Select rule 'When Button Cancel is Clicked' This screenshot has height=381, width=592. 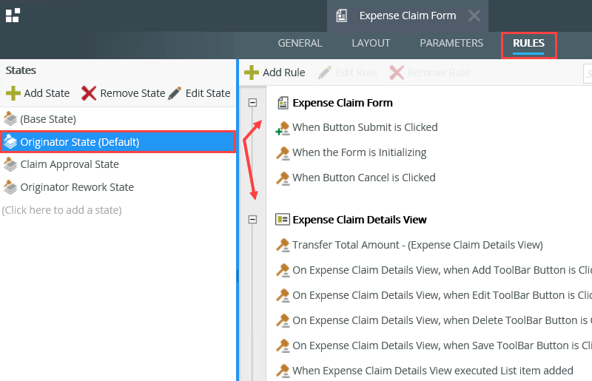[x=364, y=178]
